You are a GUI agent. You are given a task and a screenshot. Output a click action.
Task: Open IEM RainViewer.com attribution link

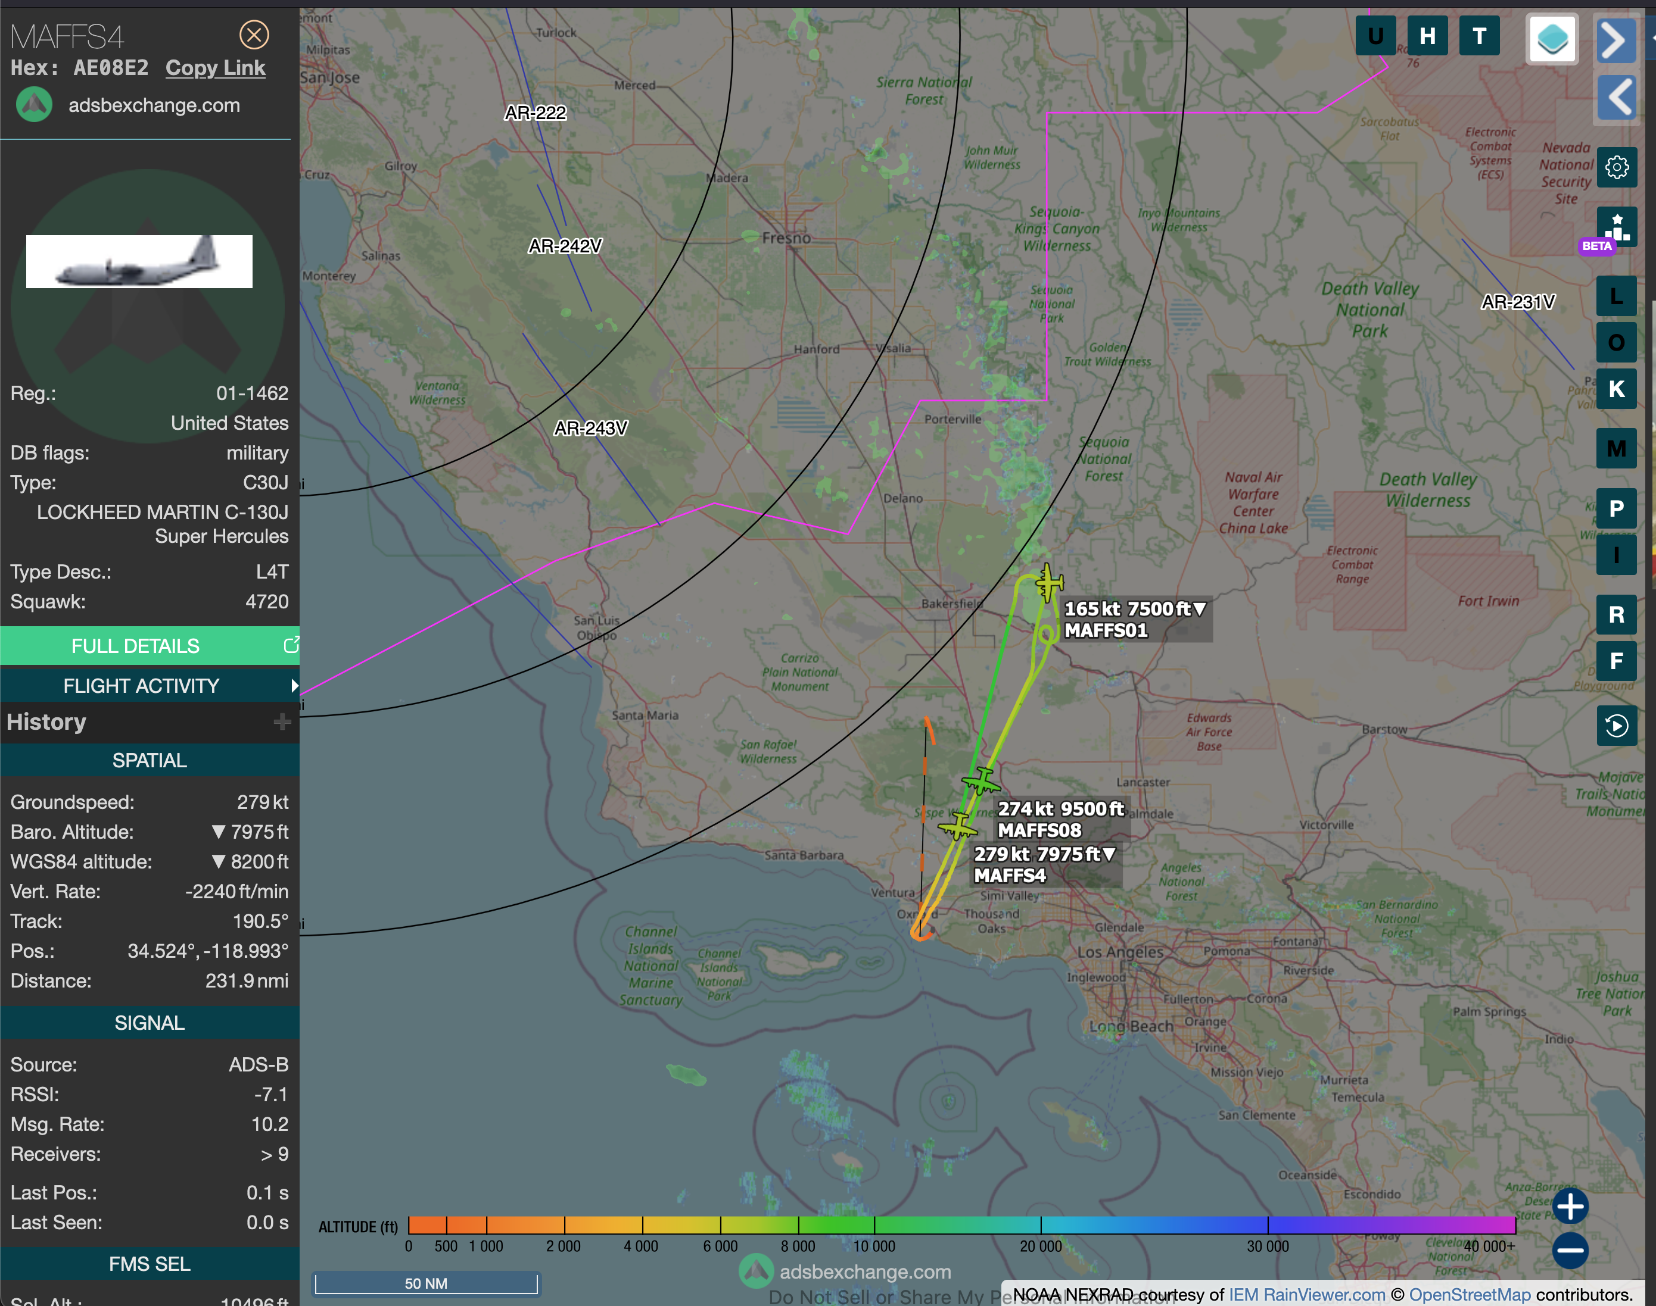click(1307, 1295)
